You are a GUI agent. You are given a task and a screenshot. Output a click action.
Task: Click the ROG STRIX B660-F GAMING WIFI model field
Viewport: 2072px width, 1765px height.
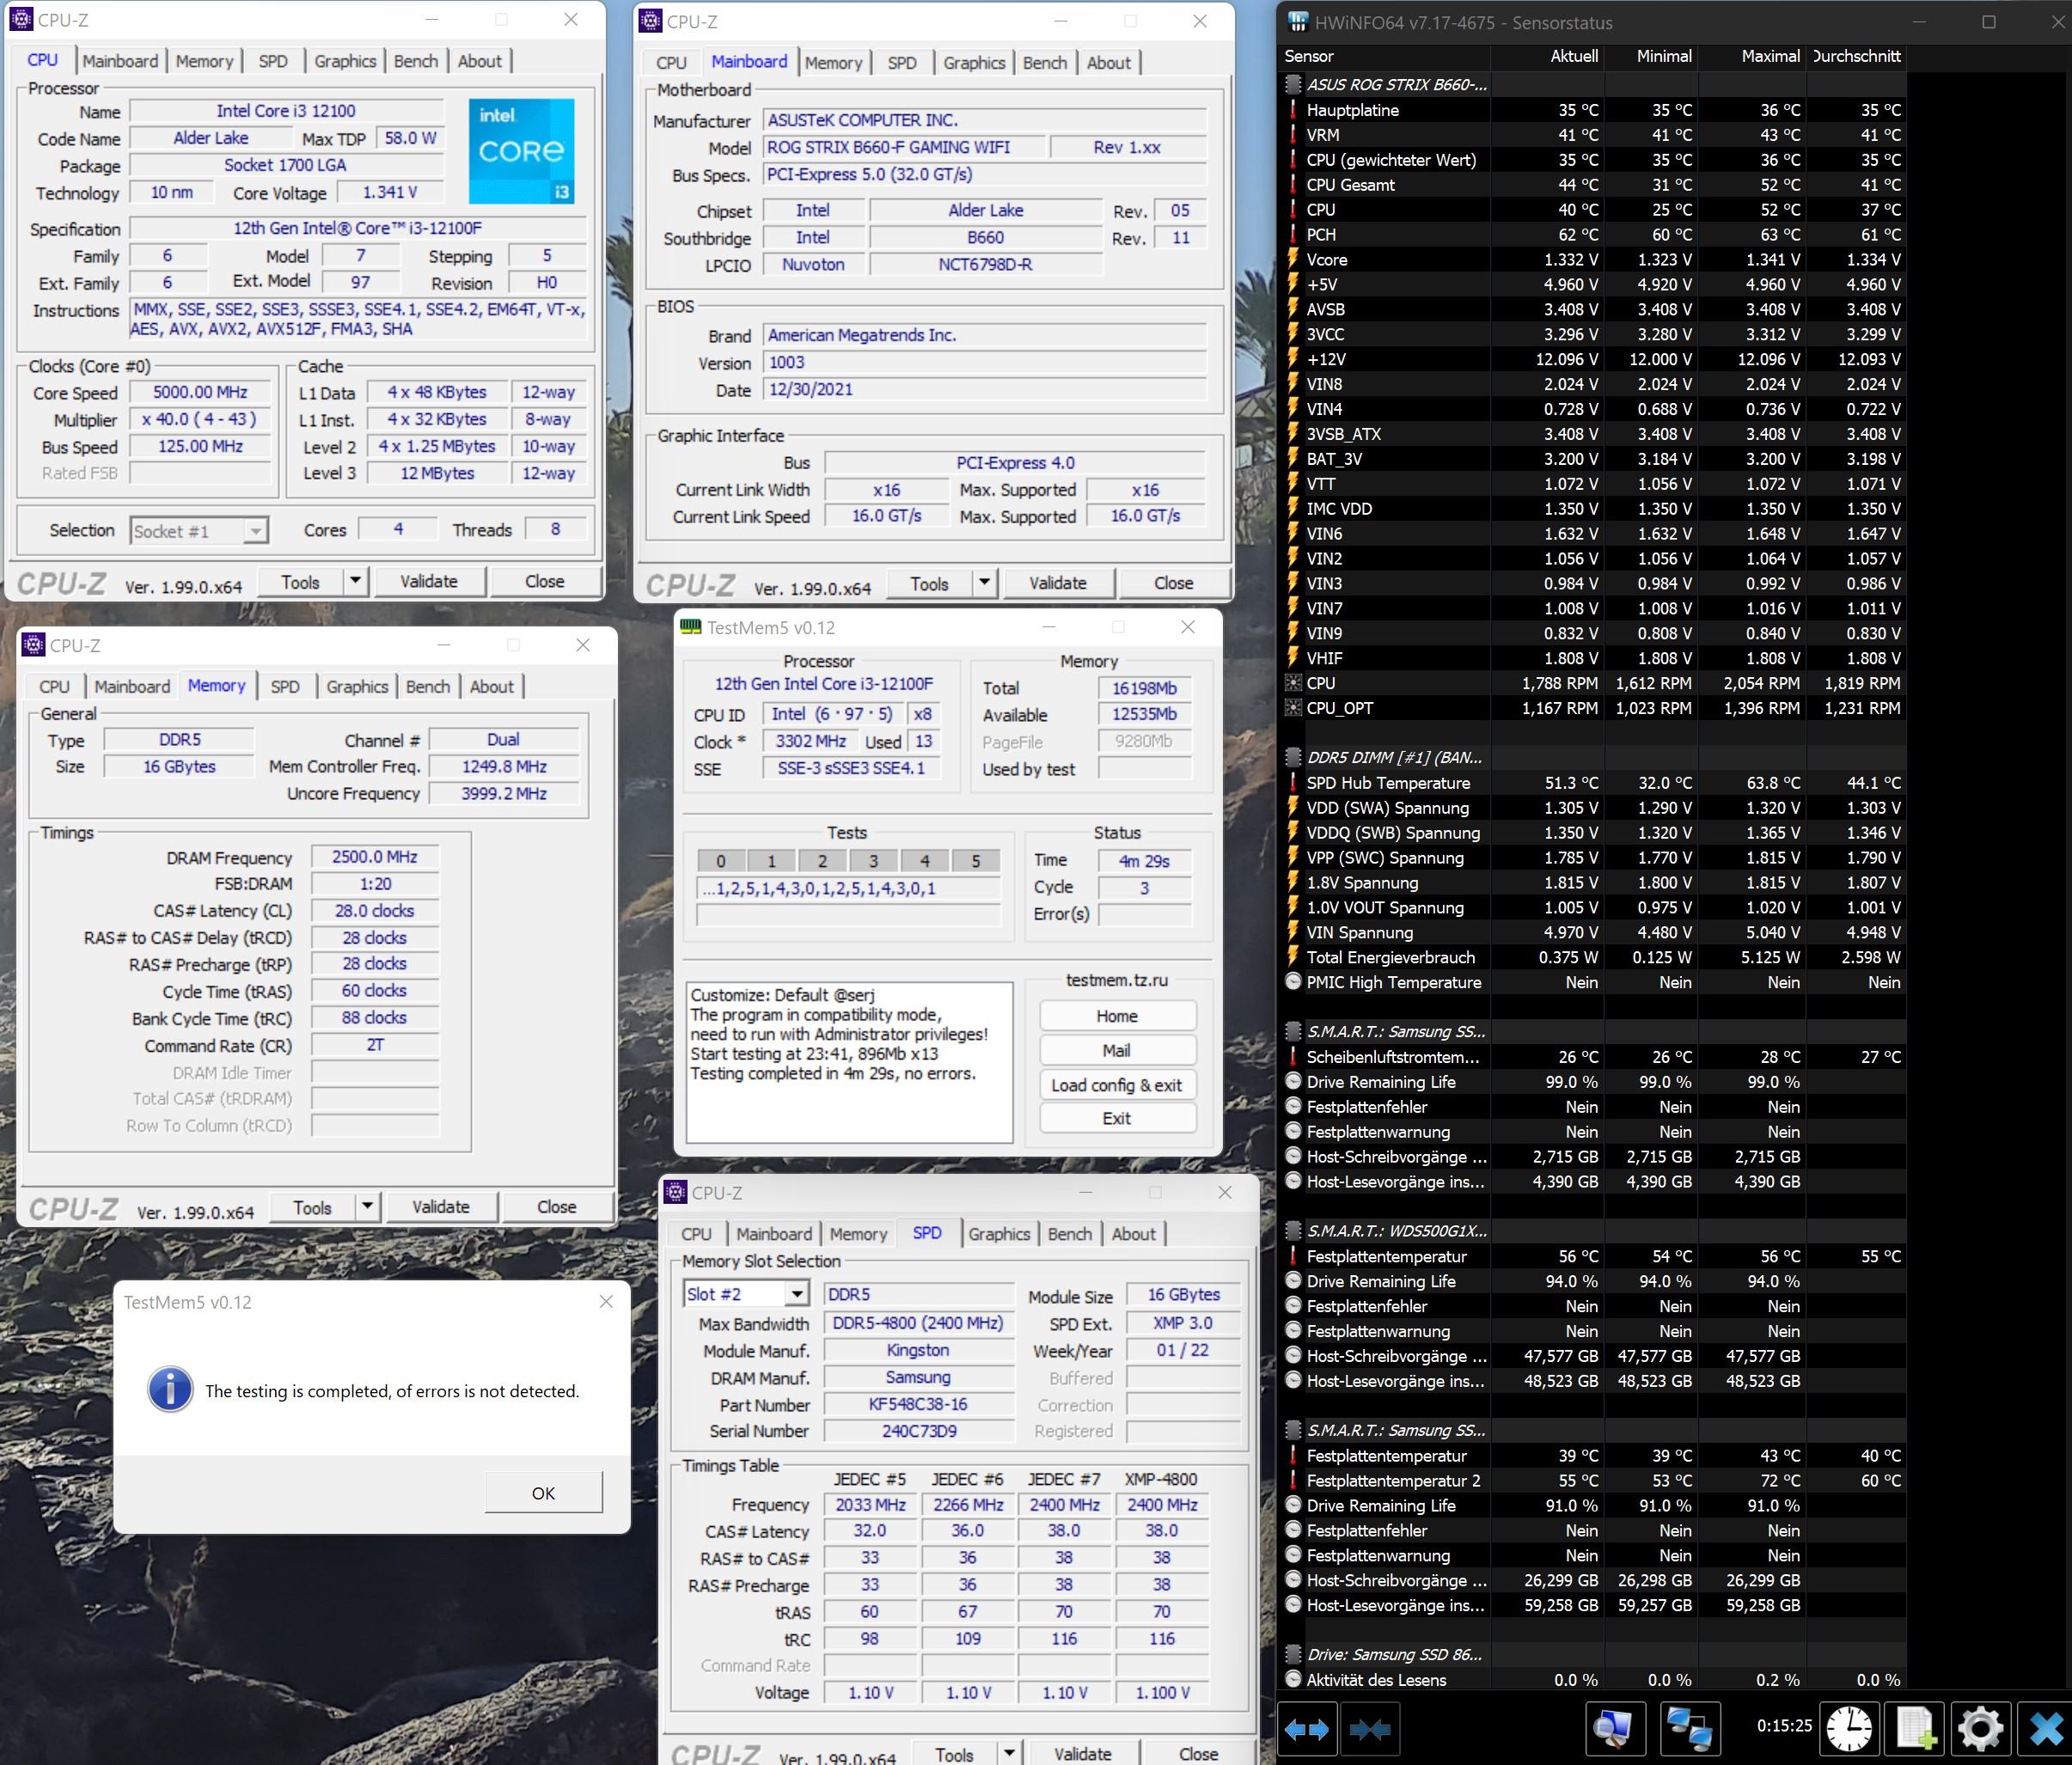point(903,147)
